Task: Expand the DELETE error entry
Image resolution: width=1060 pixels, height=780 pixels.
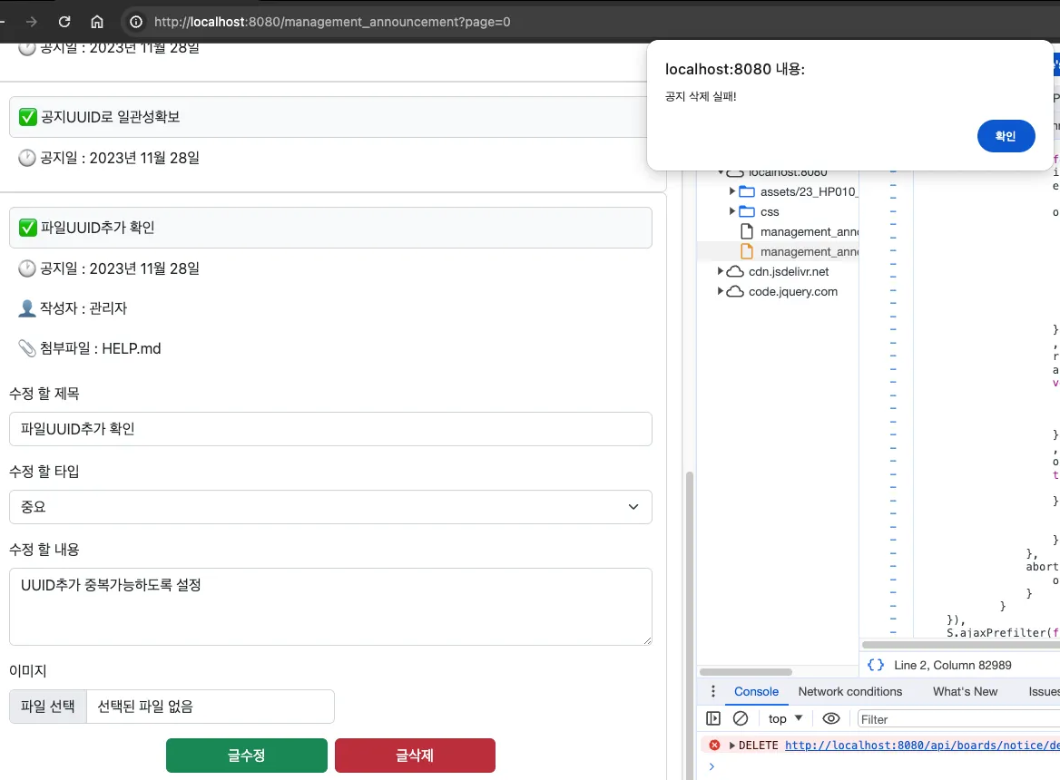Action: (x=731, y=746)
